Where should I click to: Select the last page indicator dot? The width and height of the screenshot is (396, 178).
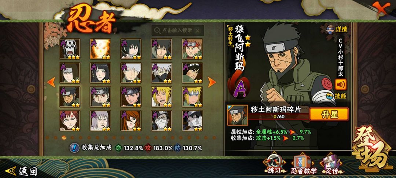tap(214, 138)
